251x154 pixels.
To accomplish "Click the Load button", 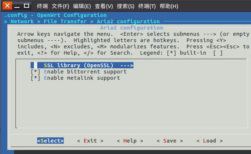I will coord(210,141).
